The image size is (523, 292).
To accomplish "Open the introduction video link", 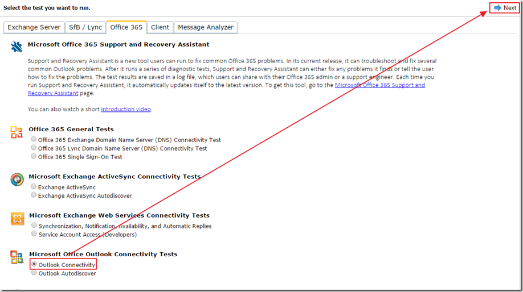I will [126, 109].
